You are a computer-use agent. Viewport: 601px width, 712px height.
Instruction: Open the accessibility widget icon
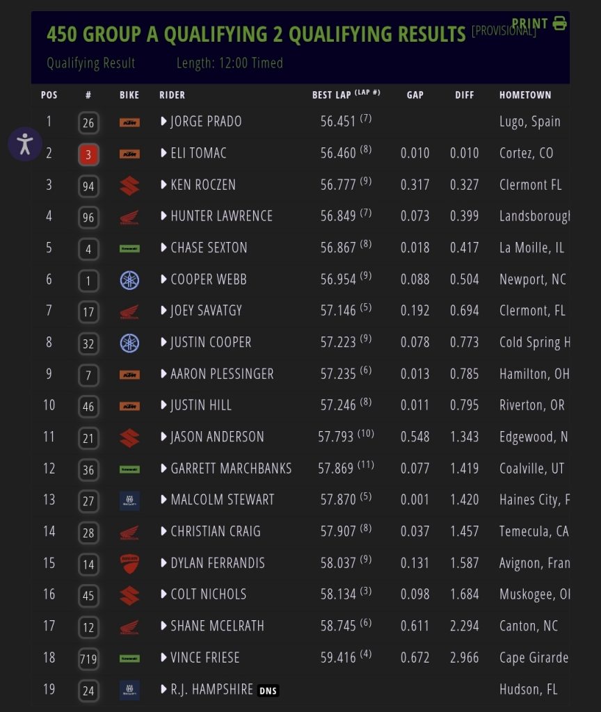pos(25,144)
